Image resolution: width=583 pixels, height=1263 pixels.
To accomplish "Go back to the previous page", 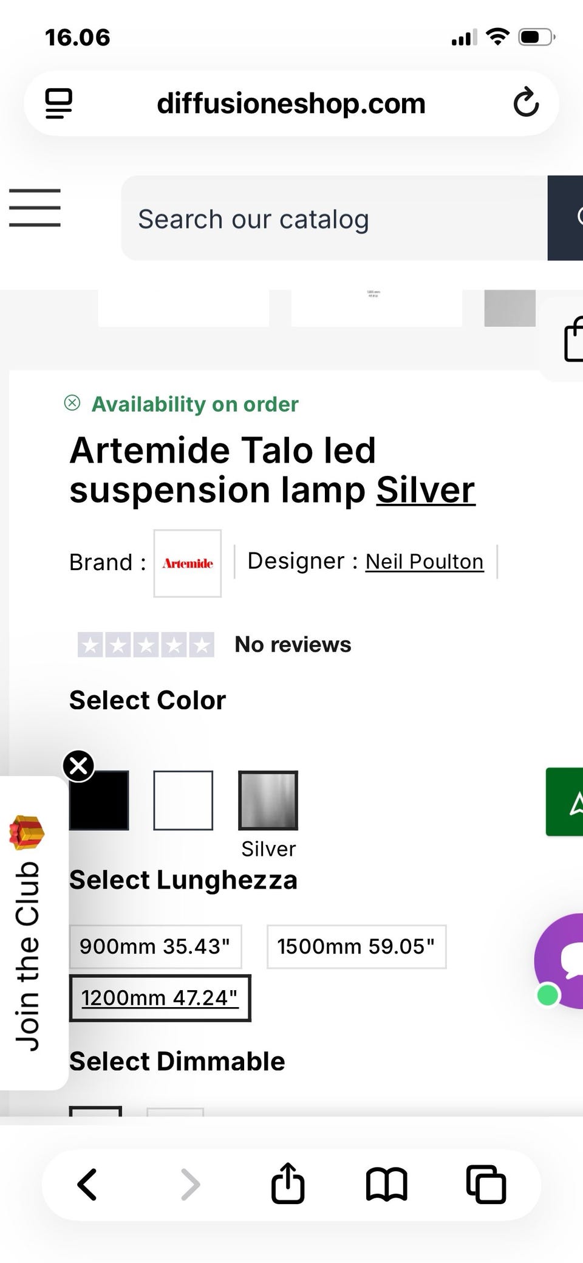I will pos(87,1184).
